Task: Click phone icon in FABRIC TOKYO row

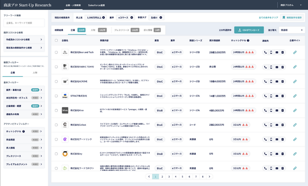Action: tap(265, 67)
